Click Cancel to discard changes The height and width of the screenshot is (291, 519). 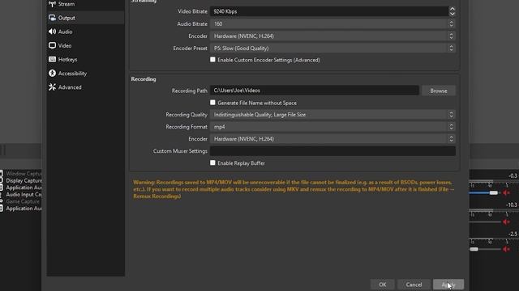click(414, 285)
